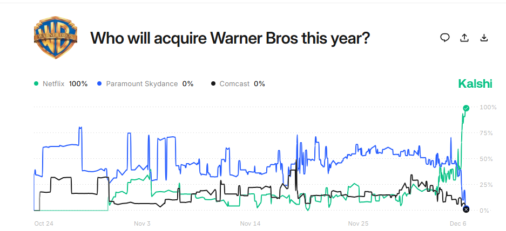The image size is (506, 231).
Task: Click the share upload icon
Action: (x=464, y=38)
